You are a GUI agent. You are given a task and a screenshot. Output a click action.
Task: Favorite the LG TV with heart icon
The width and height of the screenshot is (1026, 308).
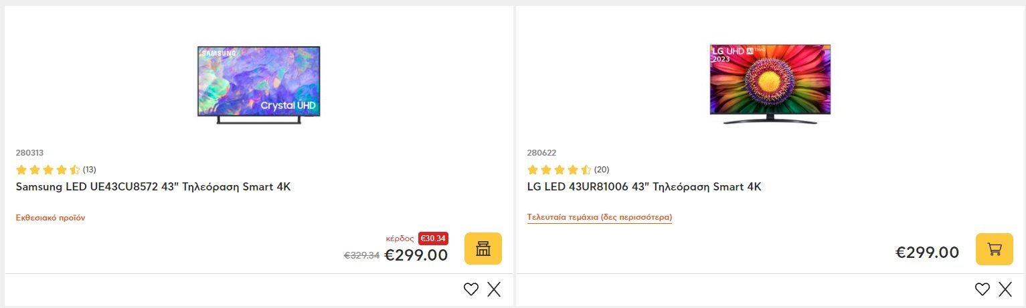click(982, 289)
